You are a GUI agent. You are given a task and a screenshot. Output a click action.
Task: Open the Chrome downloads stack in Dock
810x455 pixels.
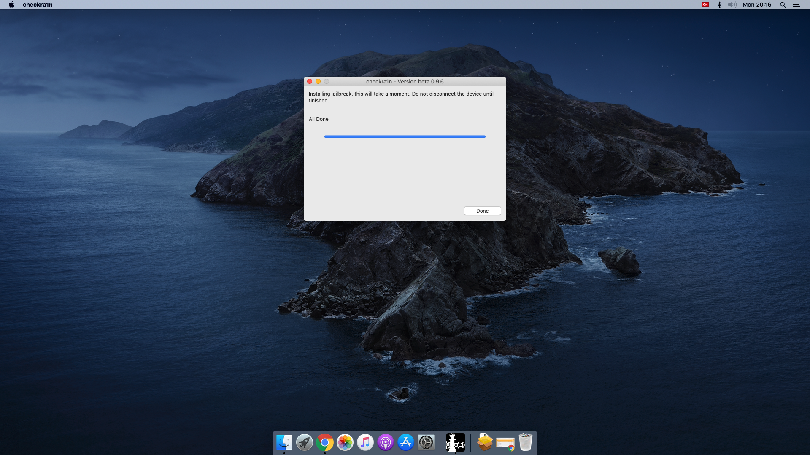click(505, 444)
